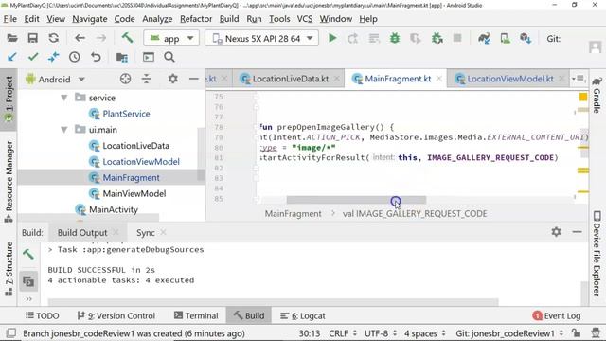Stop the run with the square icon
This screenshot has height=341, width=606.
457,38
